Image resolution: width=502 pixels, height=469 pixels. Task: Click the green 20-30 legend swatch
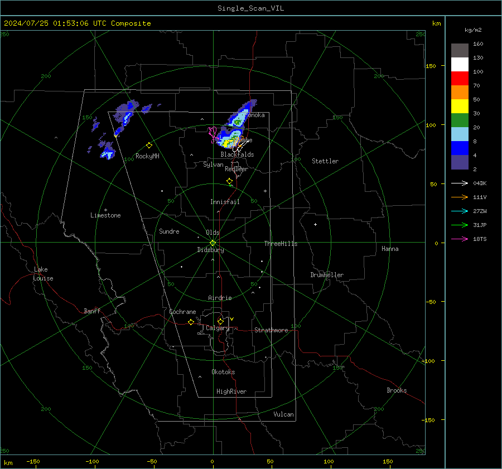460,120
